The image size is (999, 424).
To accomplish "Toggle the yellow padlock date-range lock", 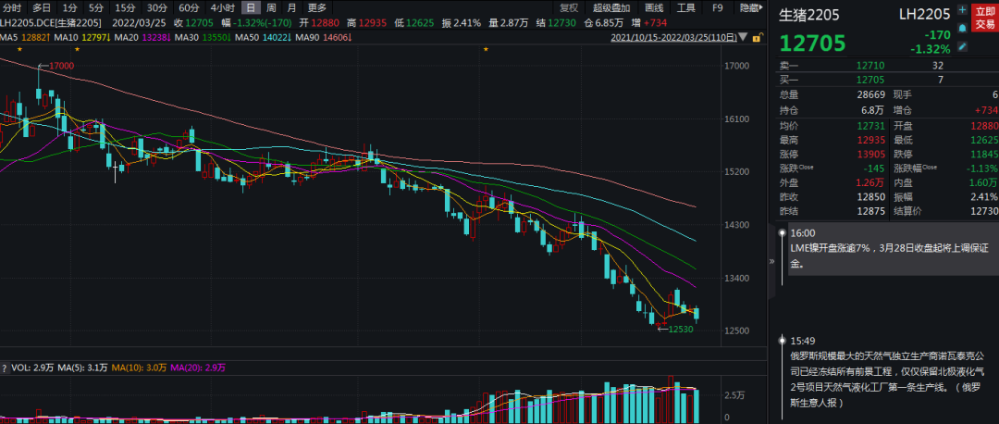I will coord(757,38).
